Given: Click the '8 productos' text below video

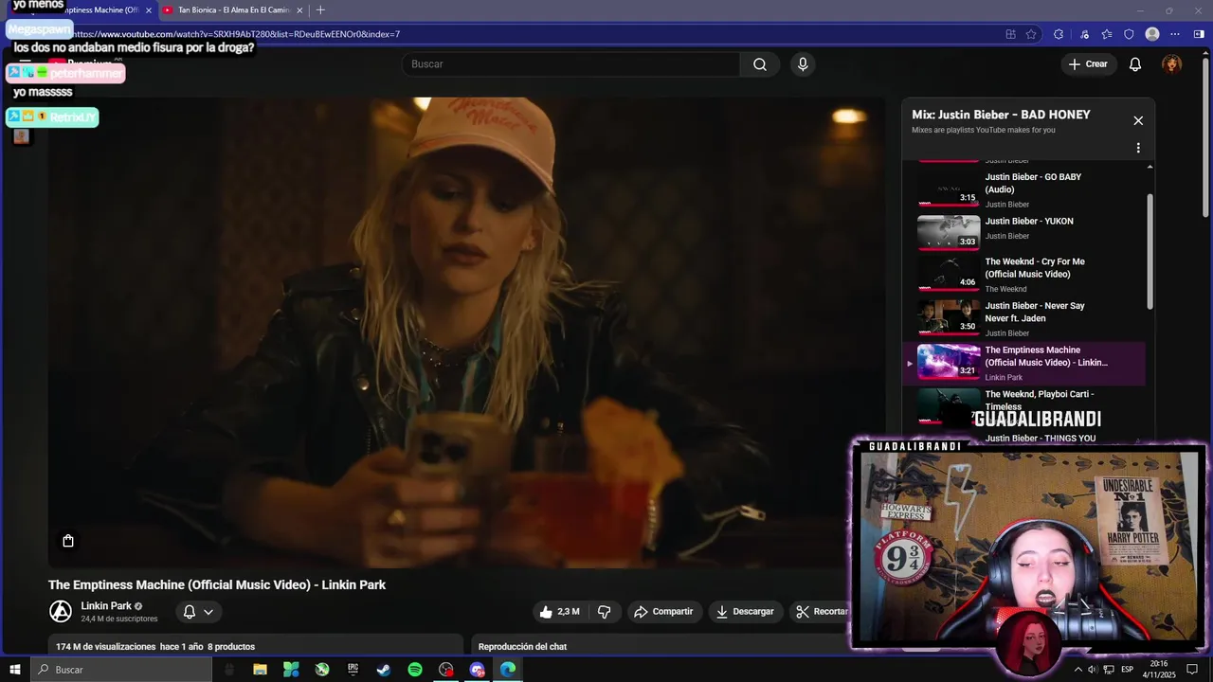Looking at the screenshot, I should (231, 647).
